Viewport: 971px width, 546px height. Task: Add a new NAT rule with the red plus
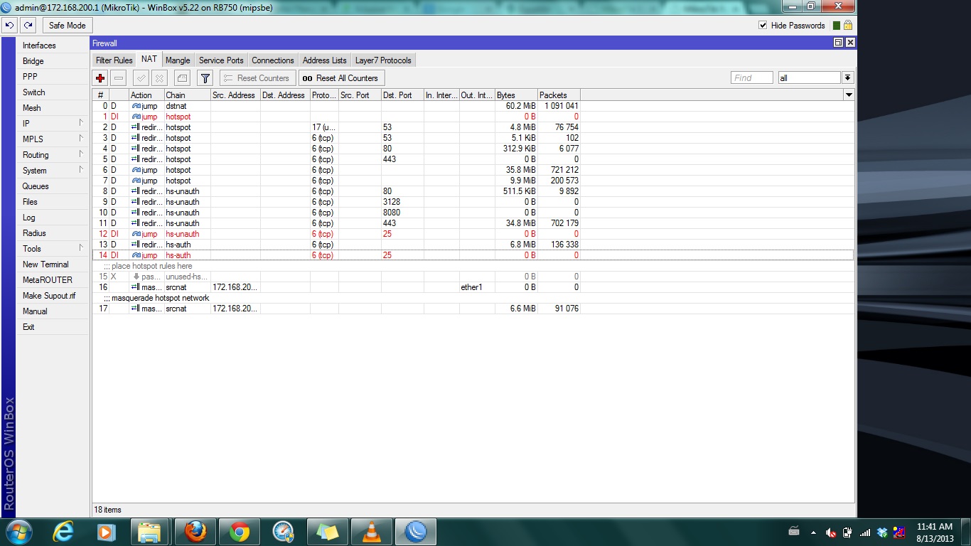point(100,78)
